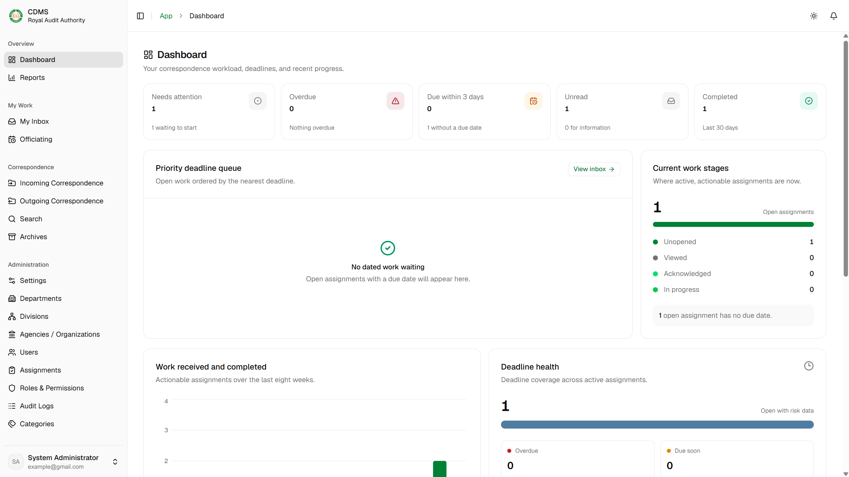This screenshot has width=849, height=477.
Task: Open Agencies / Organizations
Action: coord(63,334)
